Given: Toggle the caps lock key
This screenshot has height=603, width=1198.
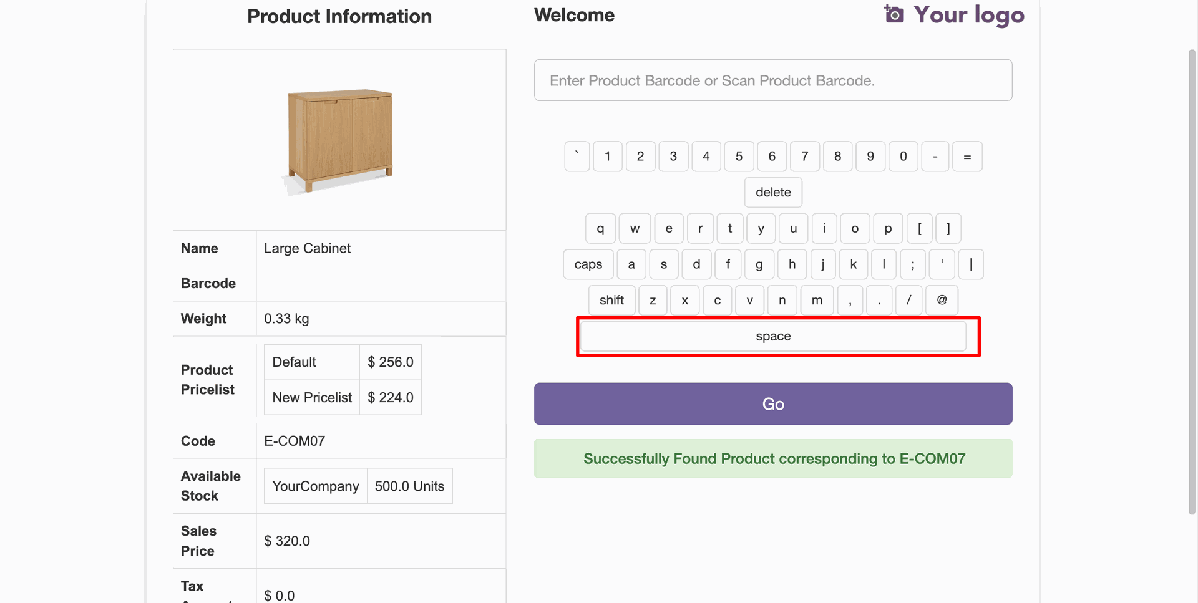Looking at the screenshot, I should 588,264.
